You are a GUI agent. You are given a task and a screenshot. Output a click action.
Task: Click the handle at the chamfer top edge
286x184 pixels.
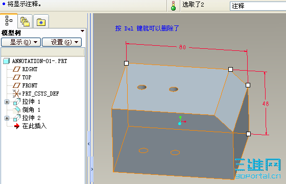point(230,70)
